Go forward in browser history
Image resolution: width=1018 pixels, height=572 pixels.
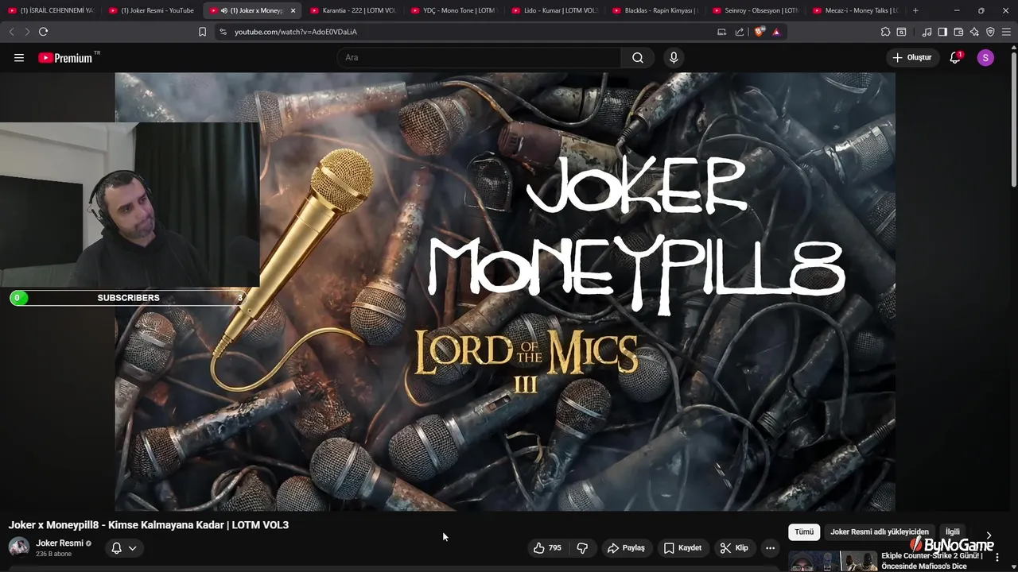click(x=27, y=32)
